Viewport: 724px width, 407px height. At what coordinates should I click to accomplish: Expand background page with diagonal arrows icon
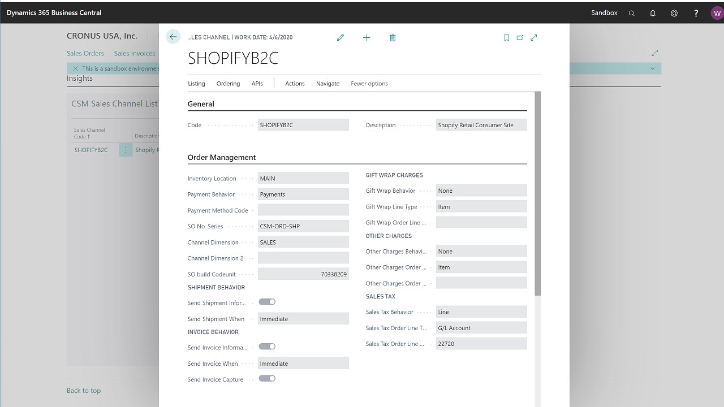tap(654, 53)
